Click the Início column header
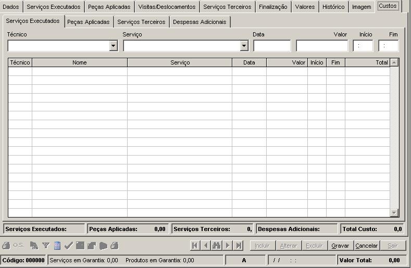The width and height of the screenshot is (411, 268). [317, 62]
